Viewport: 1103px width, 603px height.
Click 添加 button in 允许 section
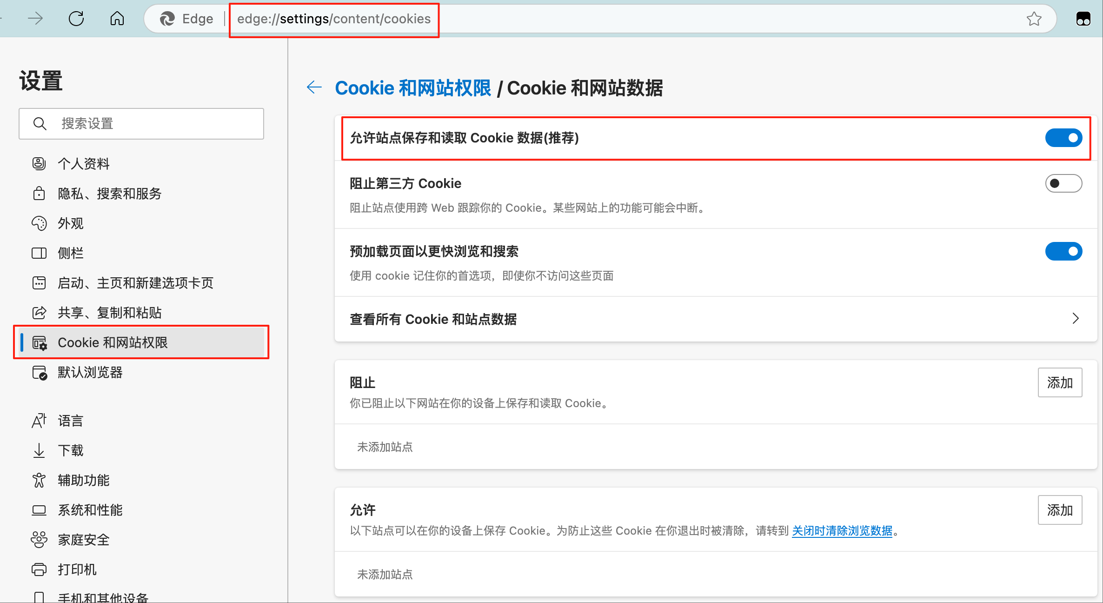tap(1060, 510)
